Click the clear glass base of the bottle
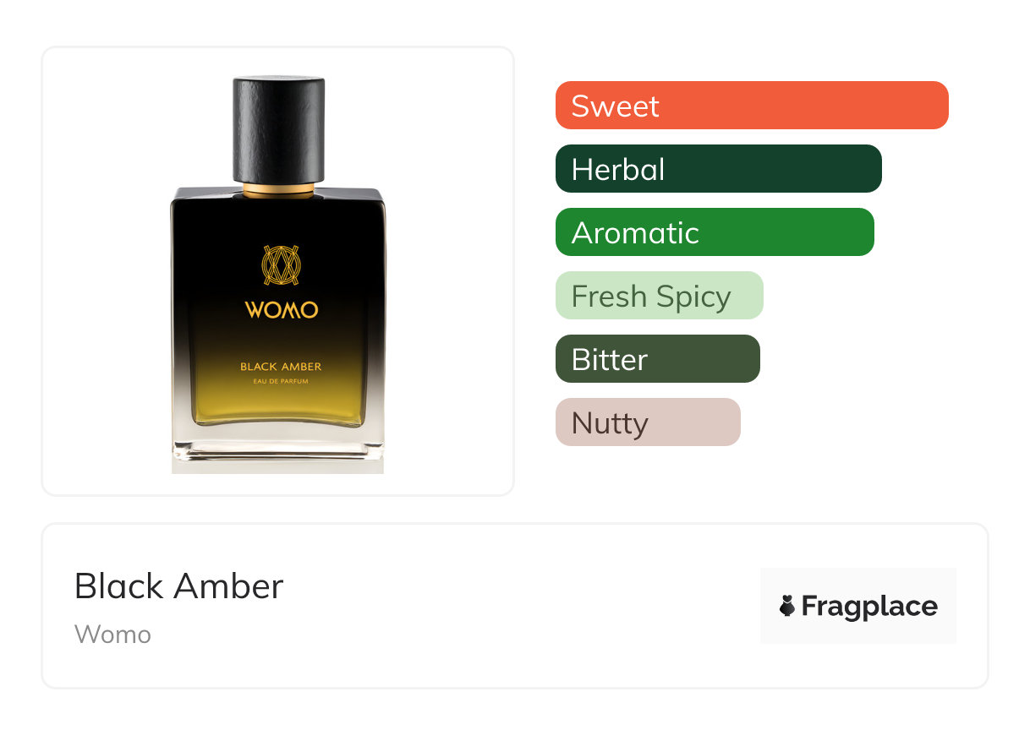The image size is (1030, 730). coord(278,448)
